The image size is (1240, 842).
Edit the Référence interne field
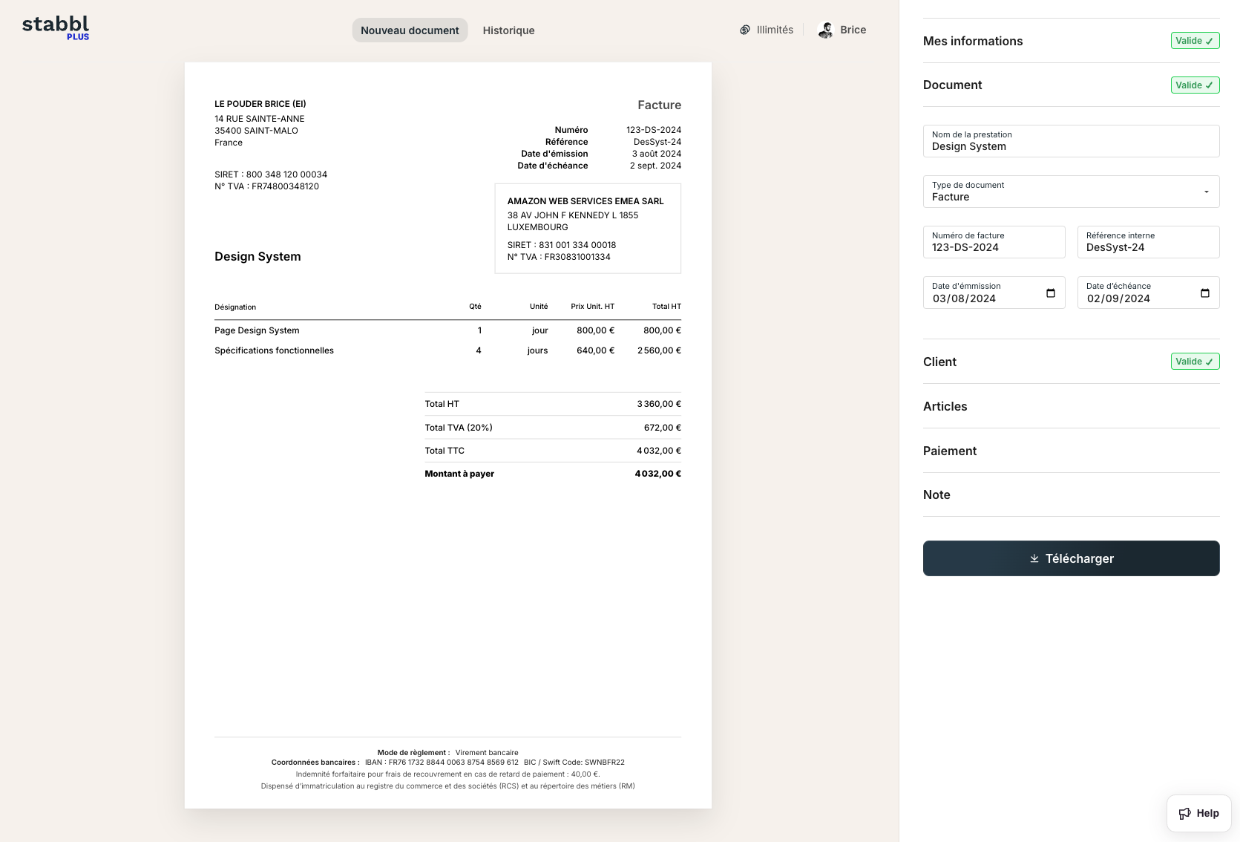1148,242
